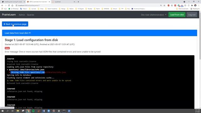The width and height of the screenshot is (201, 113).
Task: Open the red ad-blocker extension icon
Action: [x=169, y=6]
